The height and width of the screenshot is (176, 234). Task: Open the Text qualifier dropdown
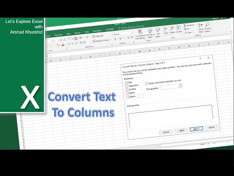pyautogui.click(x=180, y=86)
